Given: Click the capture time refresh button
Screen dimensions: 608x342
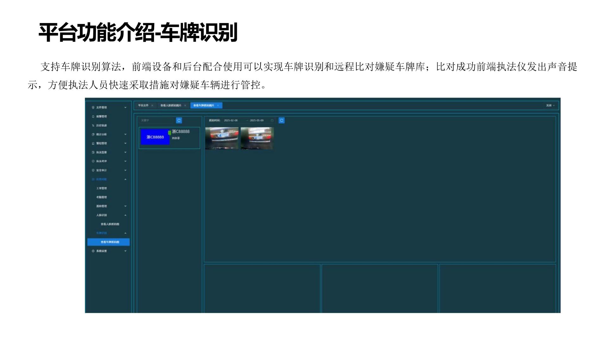Looking at the screenshot, I should (x=281, y=120).
